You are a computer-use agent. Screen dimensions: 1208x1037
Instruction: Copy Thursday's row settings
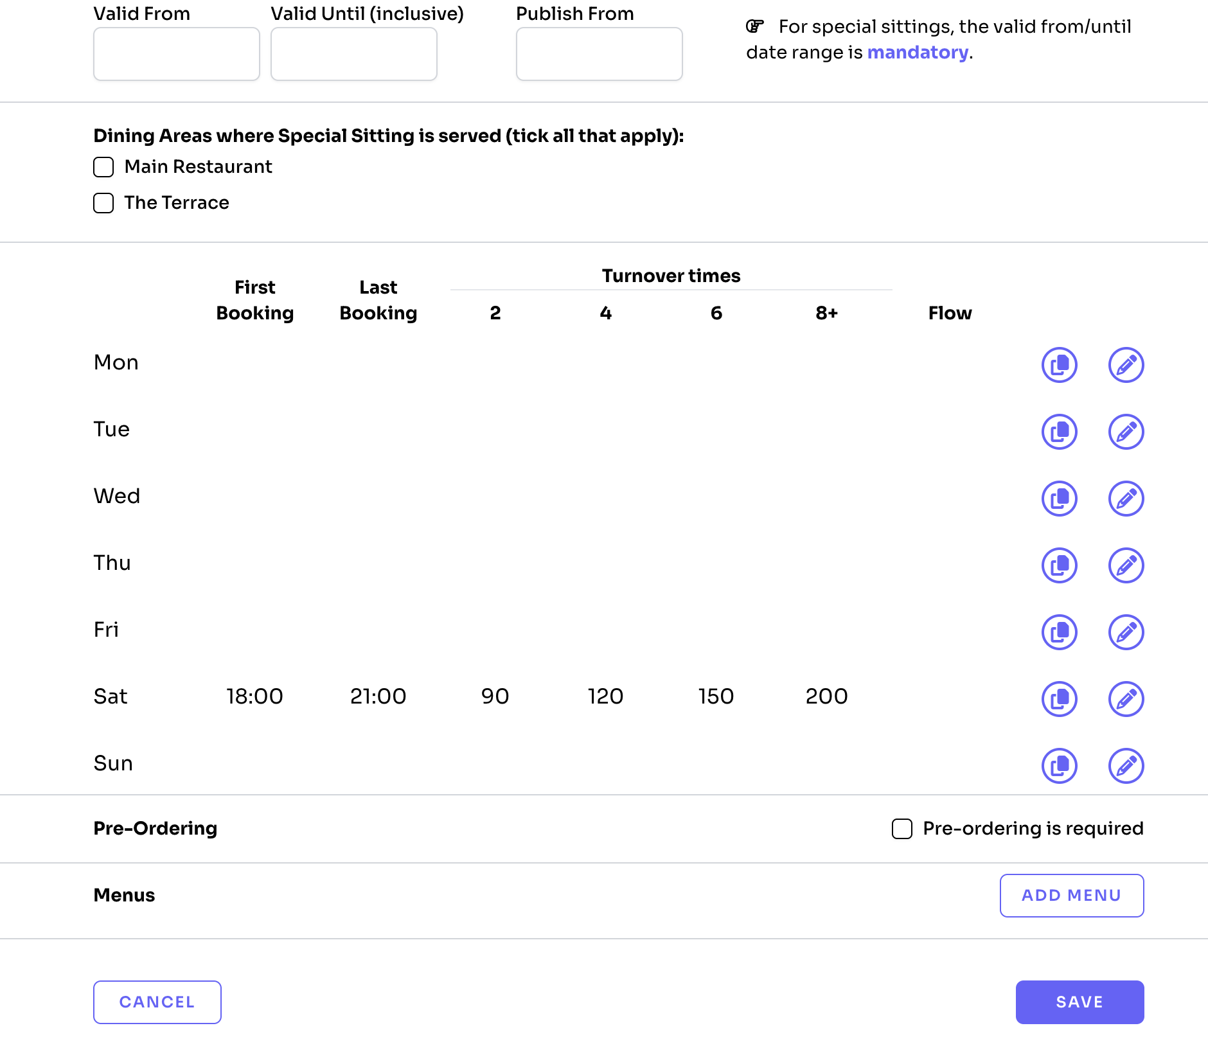pyautogui.click(x=1059, y=565)
